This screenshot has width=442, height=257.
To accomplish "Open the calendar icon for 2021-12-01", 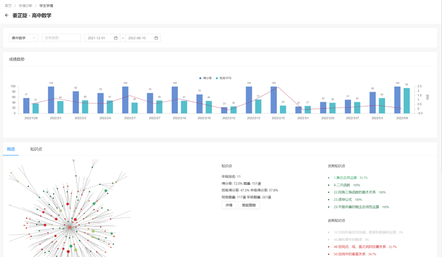I will [116, 38].
